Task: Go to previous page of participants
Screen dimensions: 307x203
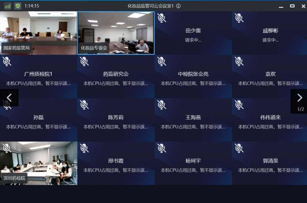Action: (10, 98)
